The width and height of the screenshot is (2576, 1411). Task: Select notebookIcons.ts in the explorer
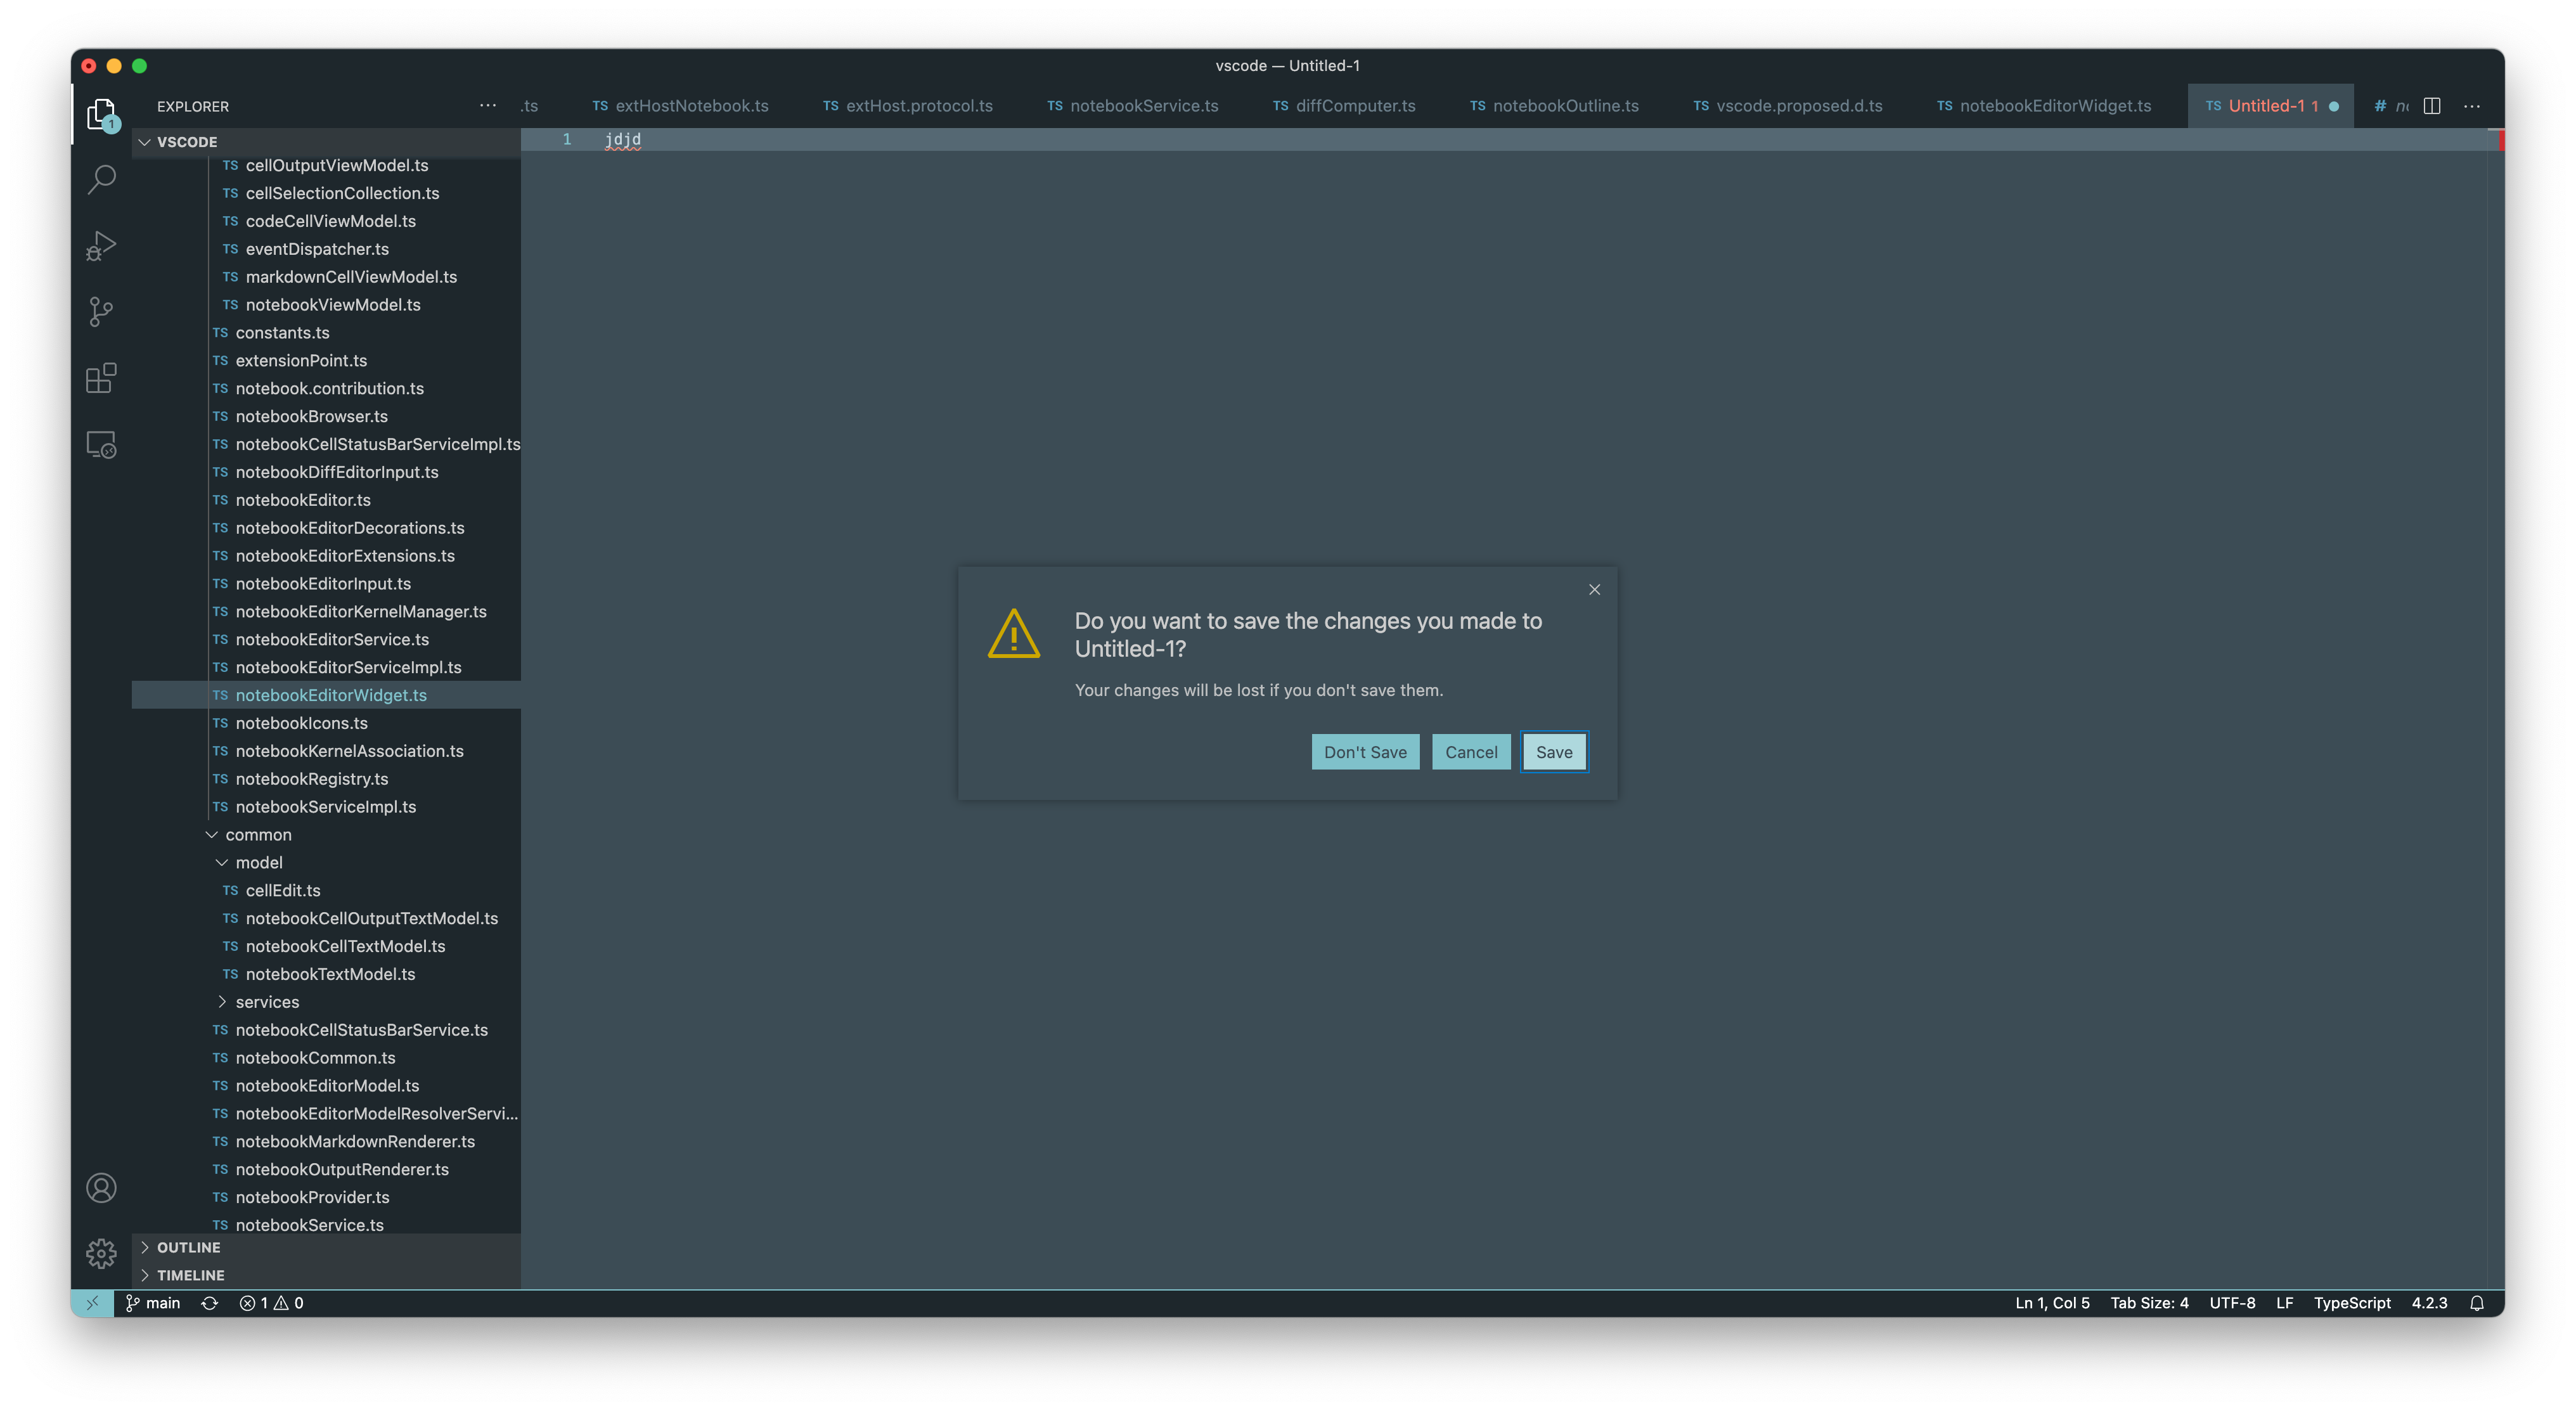[302, 722]
